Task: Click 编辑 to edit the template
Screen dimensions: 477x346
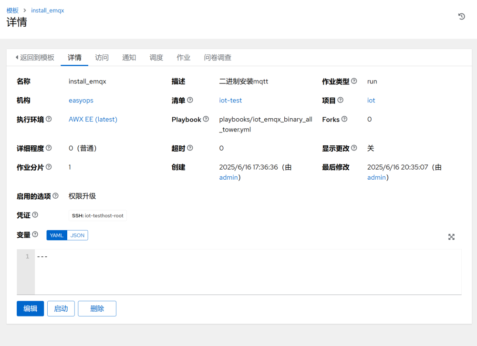Action: 30,308
